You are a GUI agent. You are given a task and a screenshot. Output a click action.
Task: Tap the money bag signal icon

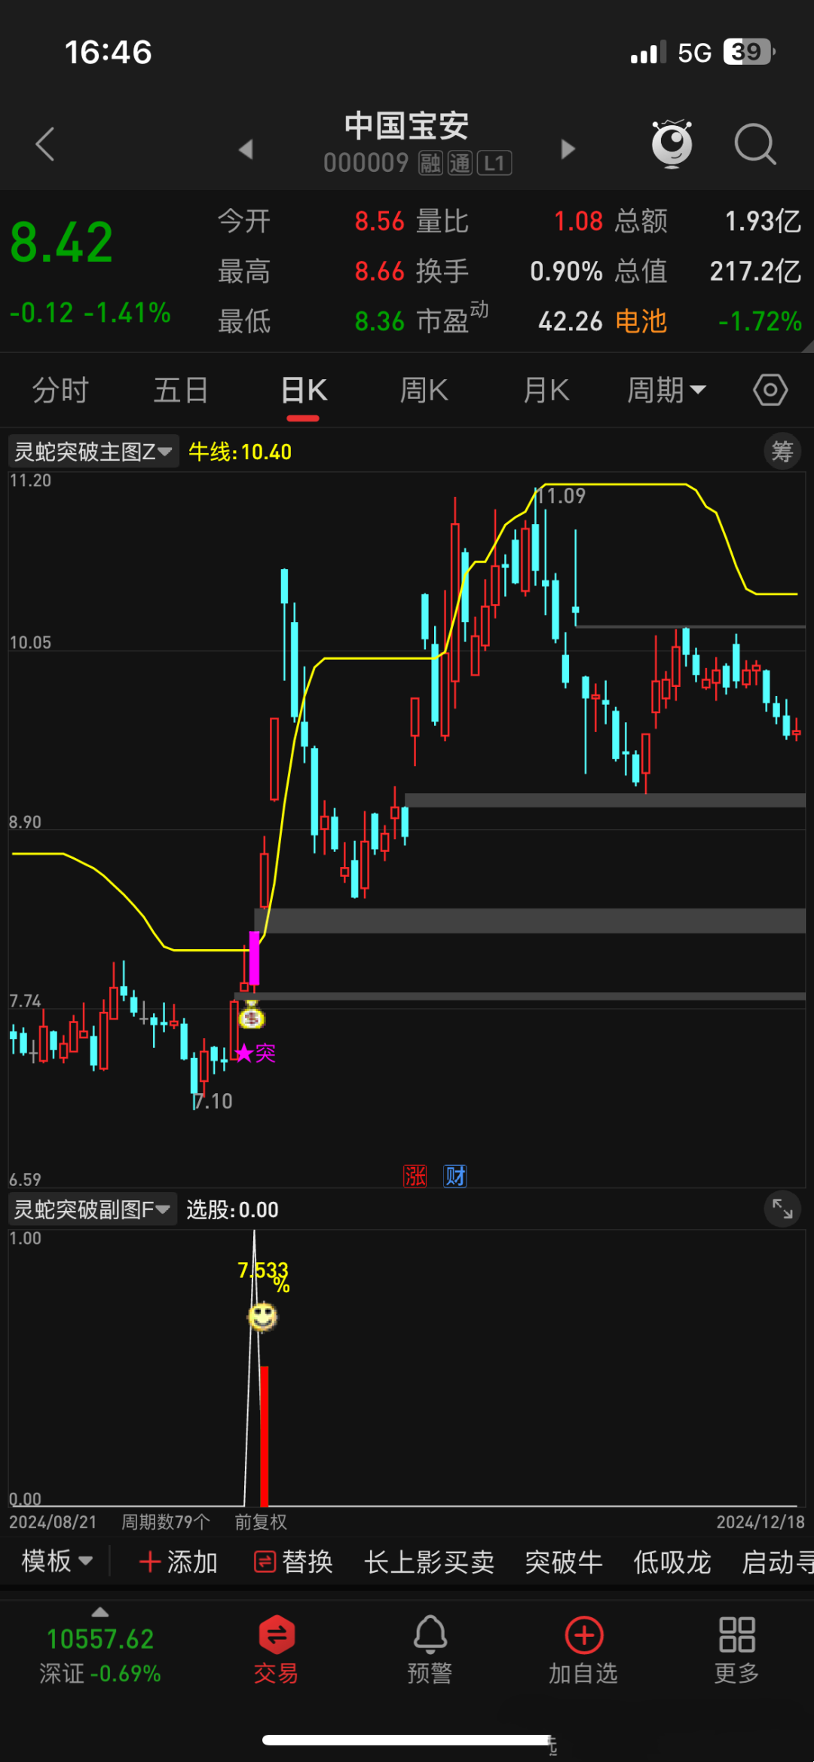252,1016
